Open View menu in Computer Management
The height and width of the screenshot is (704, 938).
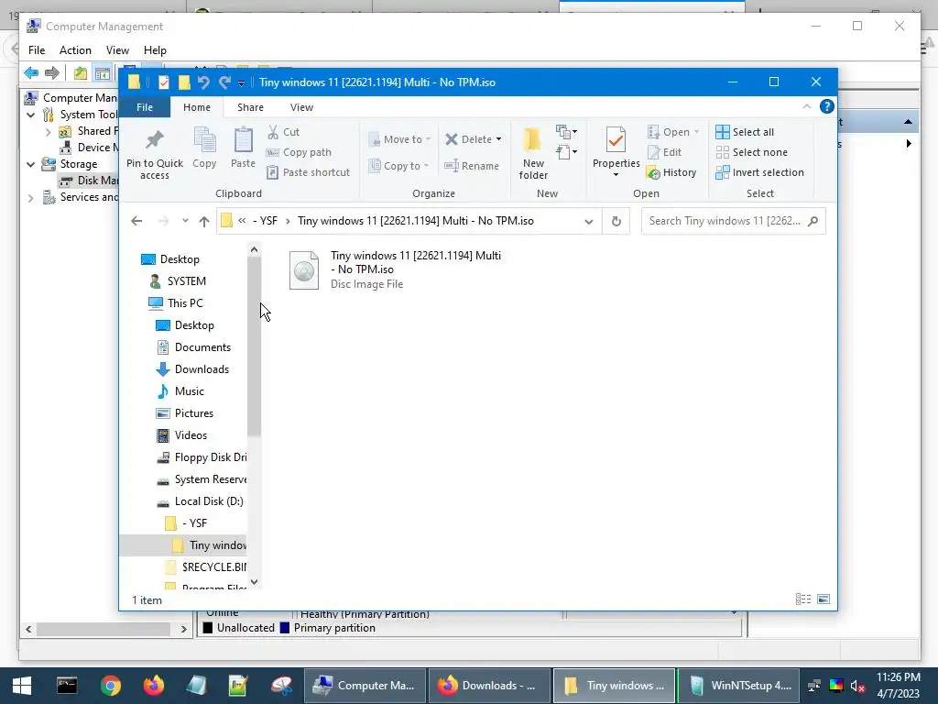click(117, 50)
